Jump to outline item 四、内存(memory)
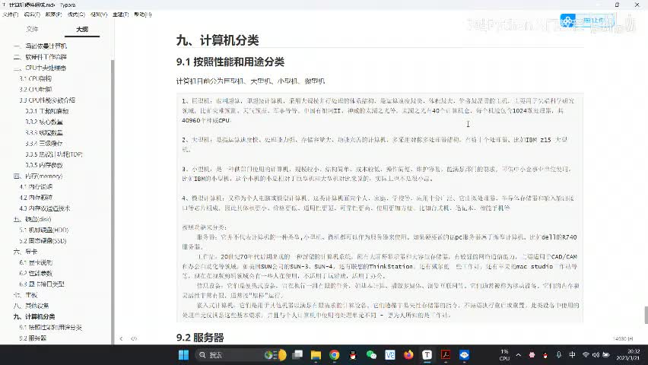The image size is (648, 365). click(x=38, y=176)
